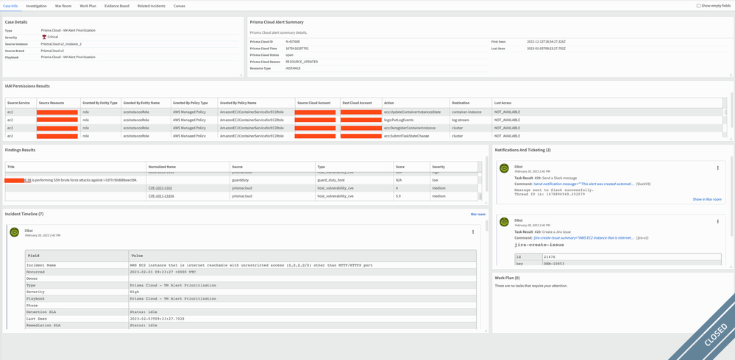Viewport: 735px width, 360px height.
Task: Open the CVE-2022-3102 finding link
Action: (160, 188)
